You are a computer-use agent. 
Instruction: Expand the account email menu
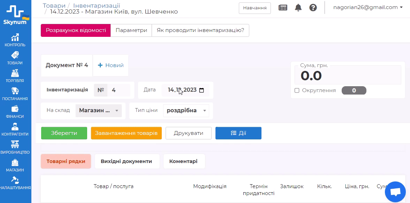pyautogui.click(x=368, y=7)
